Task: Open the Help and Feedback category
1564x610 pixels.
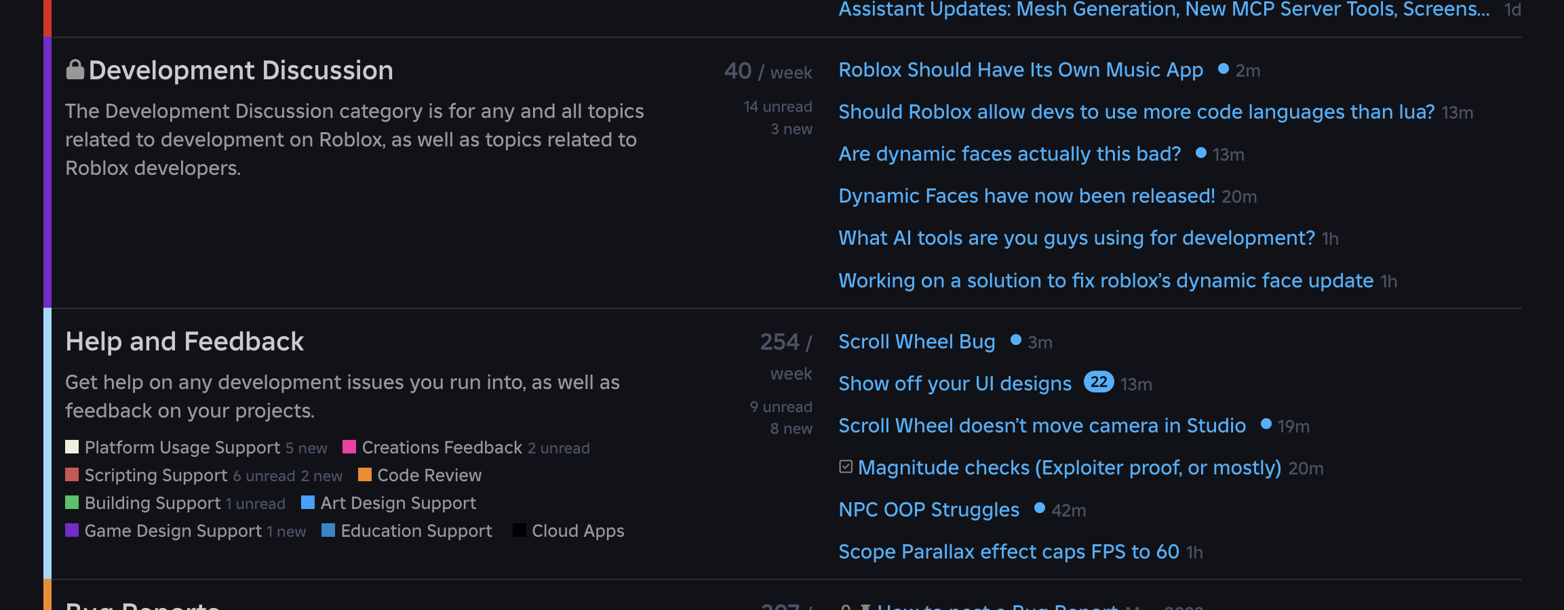Action: click(184, 342)
